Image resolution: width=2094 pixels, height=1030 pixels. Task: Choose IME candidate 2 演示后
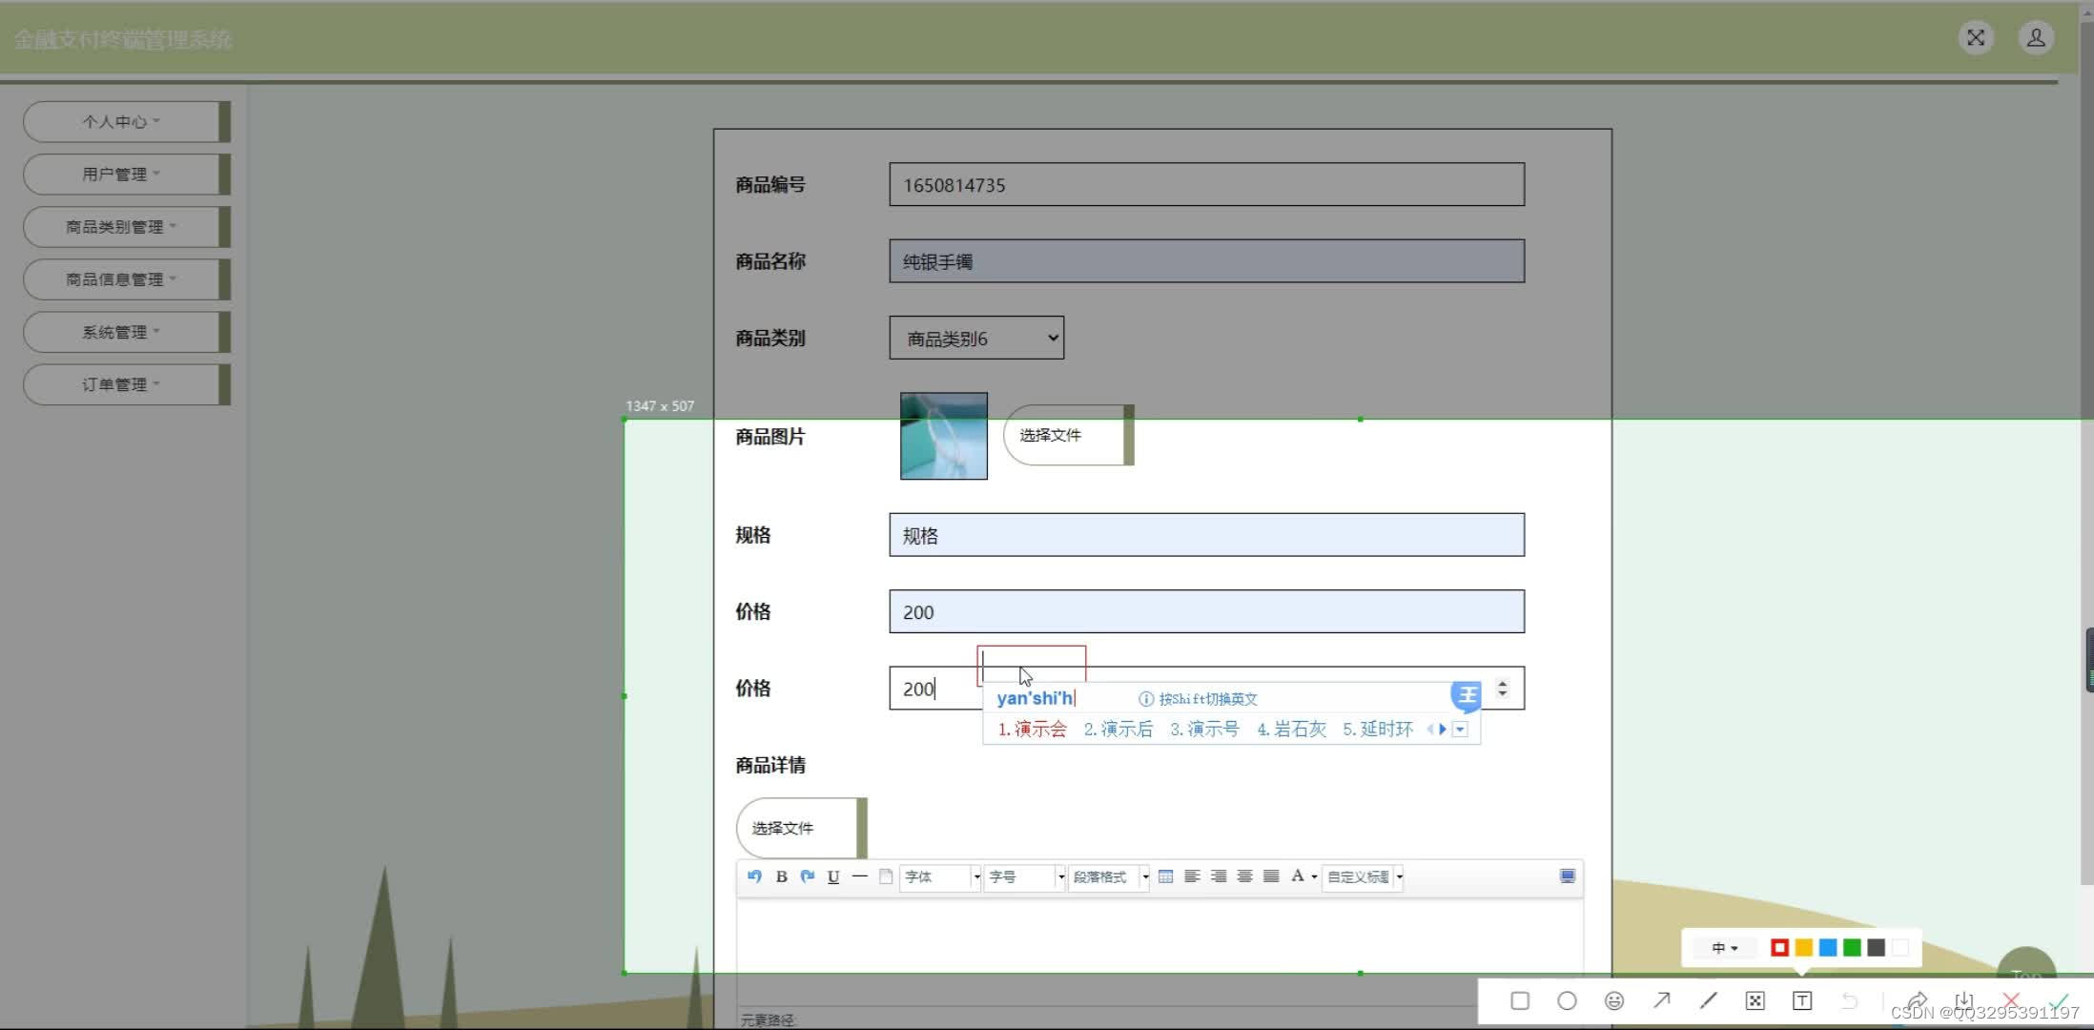click(x=1118, y=730)
